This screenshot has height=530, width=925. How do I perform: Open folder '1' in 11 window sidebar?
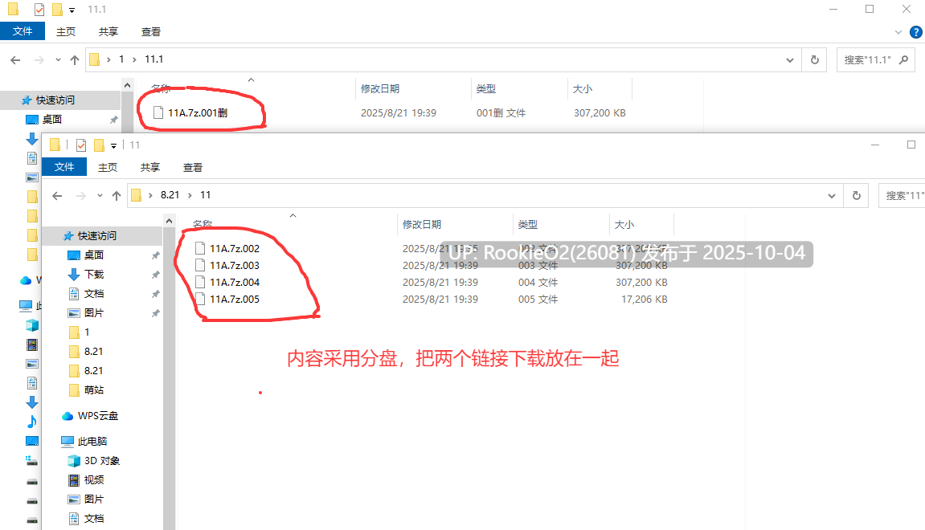(x=87, y=332)
